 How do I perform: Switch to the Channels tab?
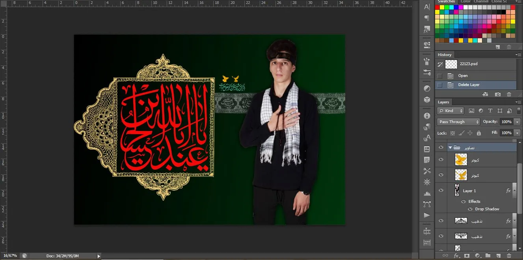[481, 2]
